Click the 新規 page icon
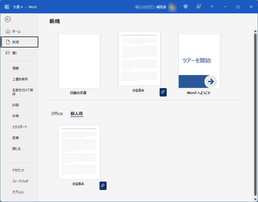This screenshot has width=258, height=202. 8,42
